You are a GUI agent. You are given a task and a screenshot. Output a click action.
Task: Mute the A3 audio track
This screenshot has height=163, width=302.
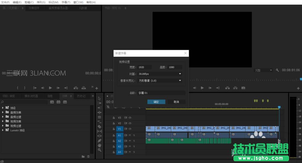coord(130,146)
